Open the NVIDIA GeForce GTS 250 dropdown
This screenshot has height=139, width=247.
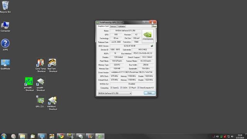pyautogui.click(x=115, y=93)
